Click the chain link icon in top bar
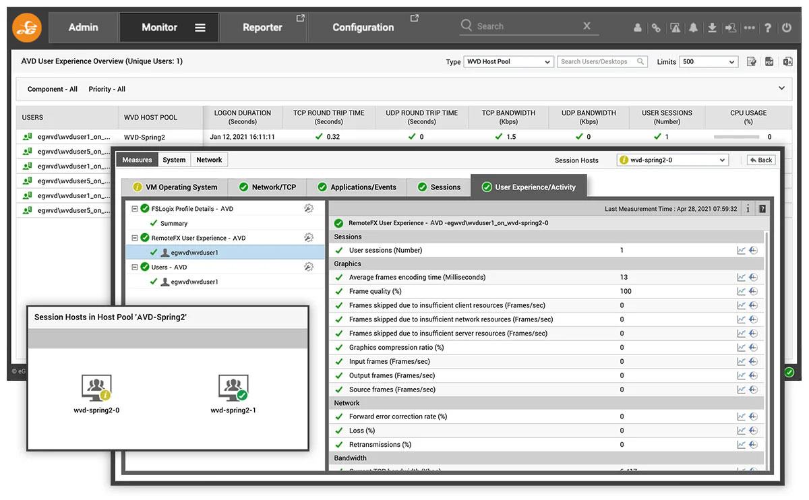 [656, 28]
